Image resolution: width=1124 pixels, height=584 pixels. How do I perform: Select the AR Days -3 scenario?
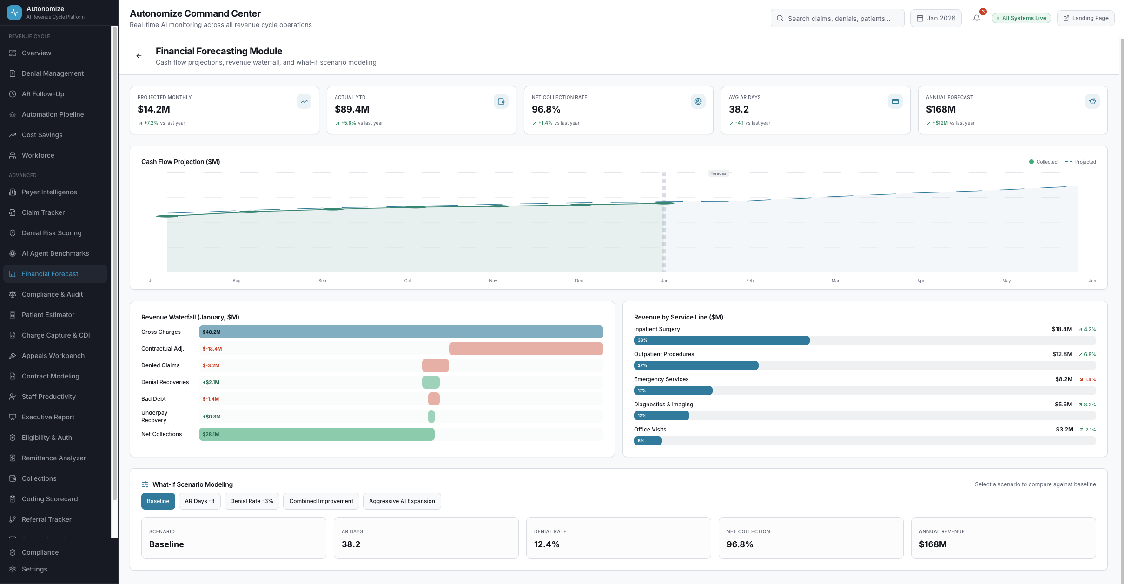coord(199,501)
